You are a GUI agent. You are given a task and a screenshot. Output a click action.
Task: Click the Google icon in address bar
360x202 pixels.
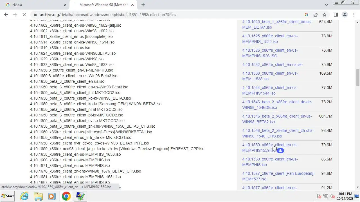pyautogui.click(x=307, y=15)
